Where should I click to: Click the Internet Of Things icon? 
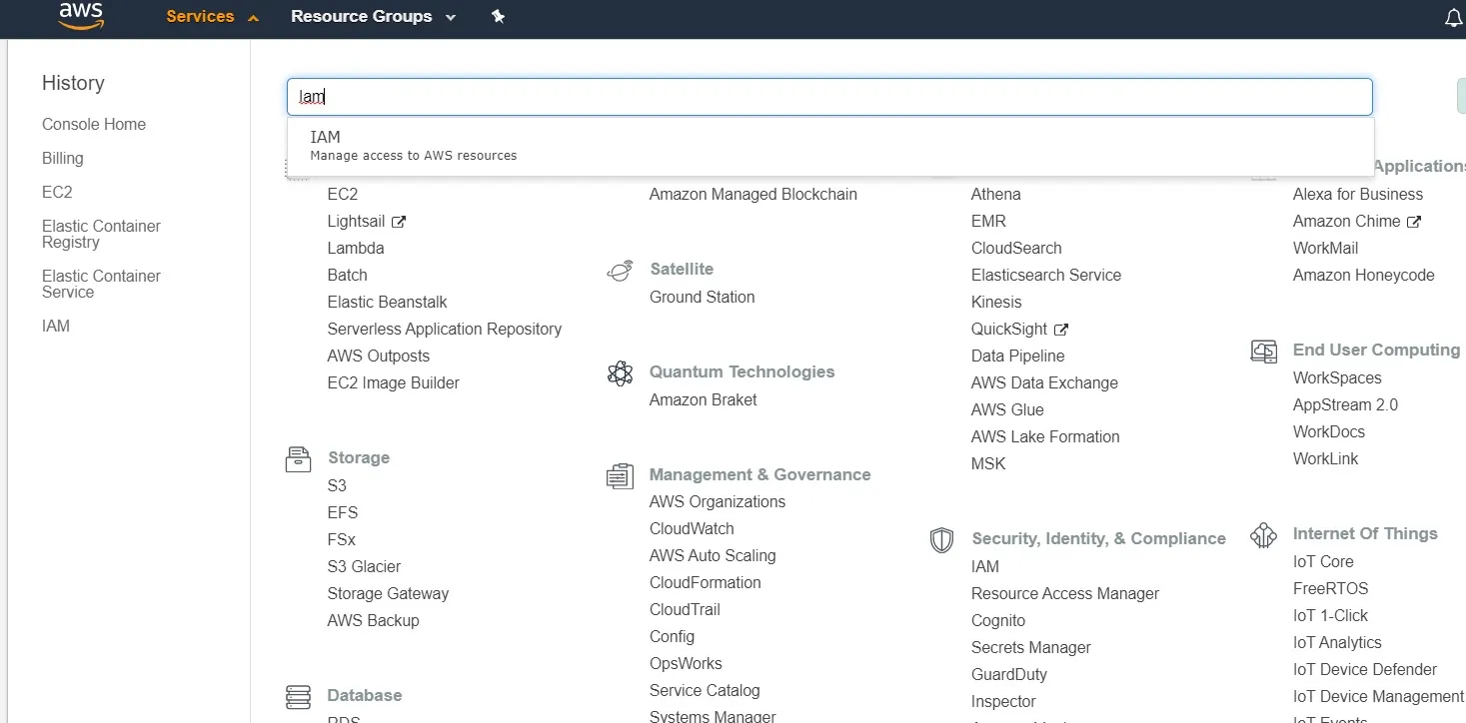[x=1263, y=535]
